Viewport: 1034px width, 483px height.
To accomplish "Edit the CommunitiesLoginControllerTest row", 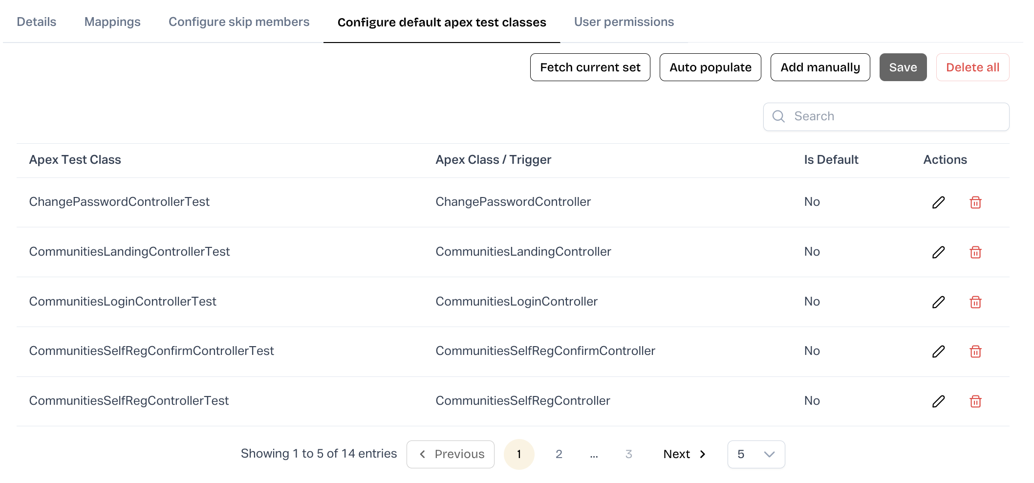I will (938, 302).
